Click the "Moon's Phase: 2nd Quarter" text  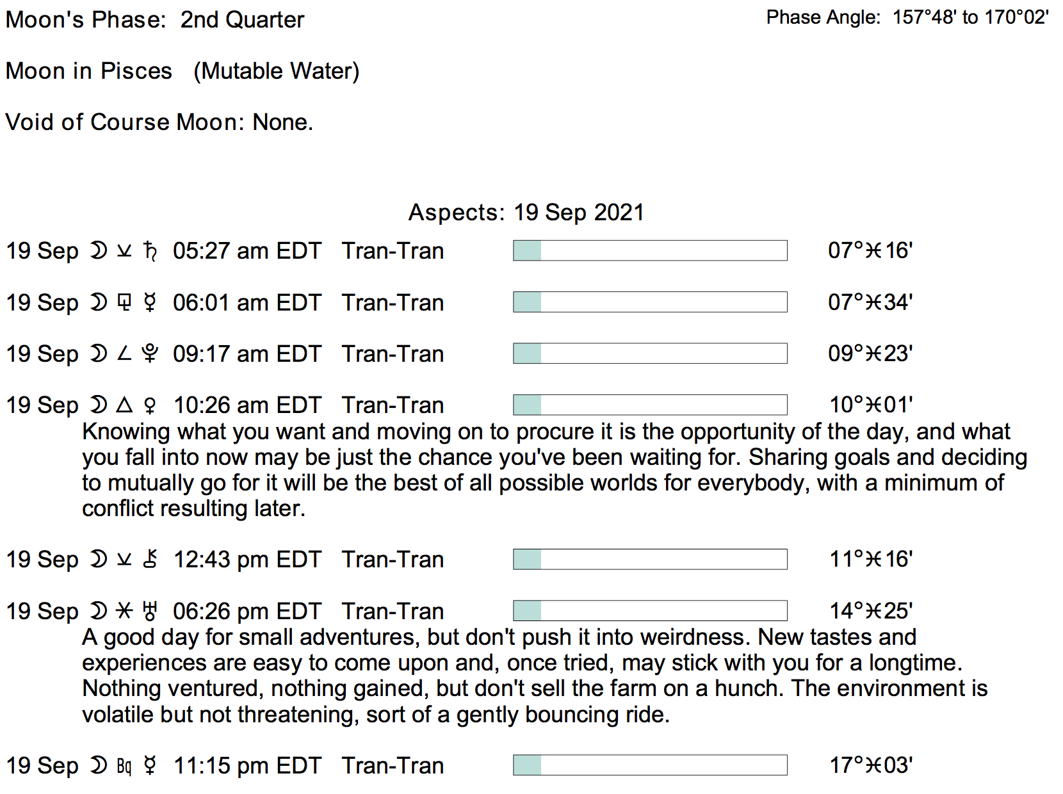[x=154, y=20]
